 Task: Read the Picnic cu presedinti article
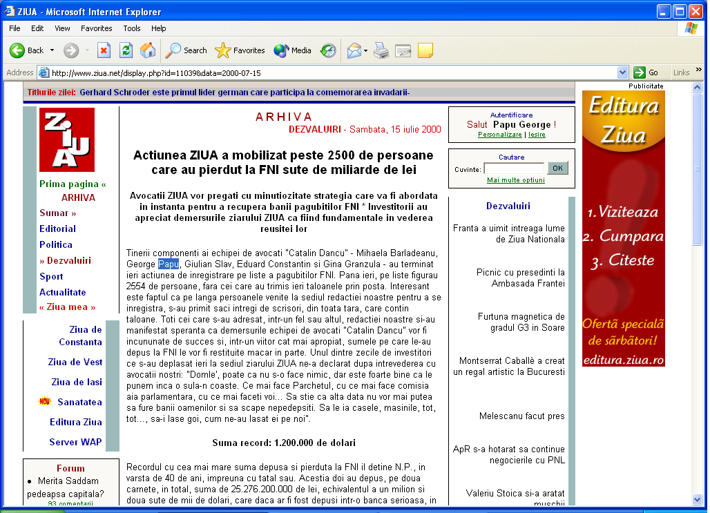pyautogui.click(x=521, y=278)
